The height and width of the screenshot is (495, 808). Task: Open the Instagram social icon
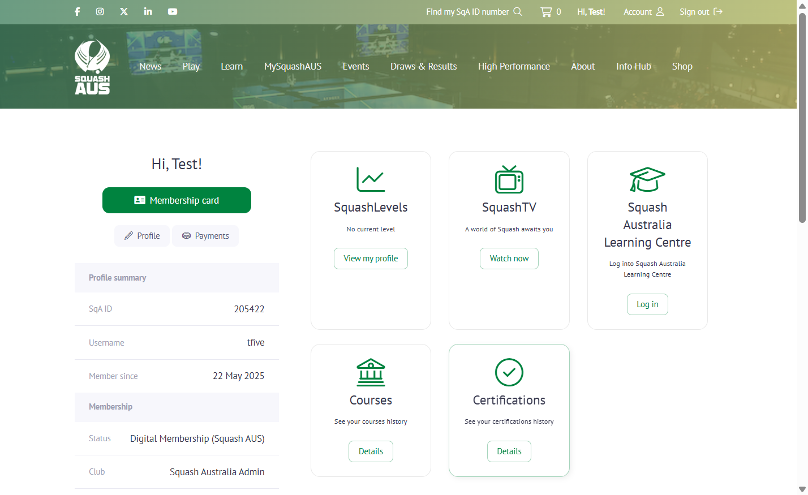[100, 11]
